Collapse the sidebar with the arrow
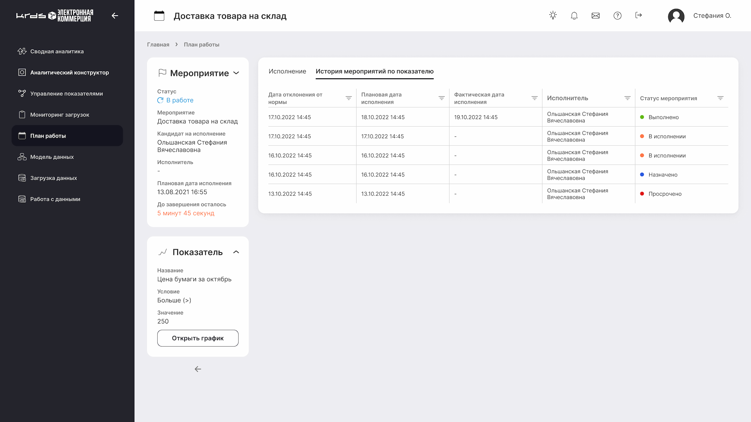This screenshot has width=751, height=422. (x=115, y=16)
